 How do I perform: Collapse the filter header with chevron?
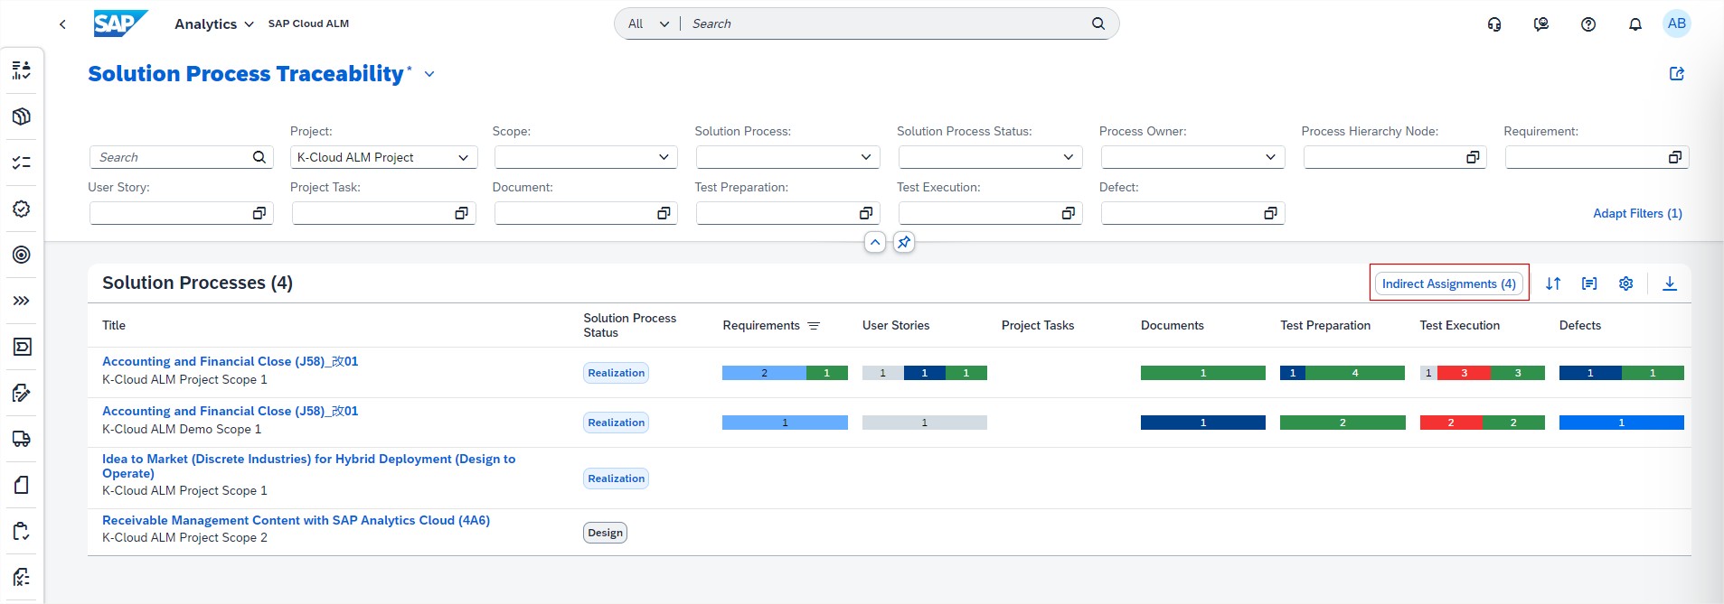point(874,242)
